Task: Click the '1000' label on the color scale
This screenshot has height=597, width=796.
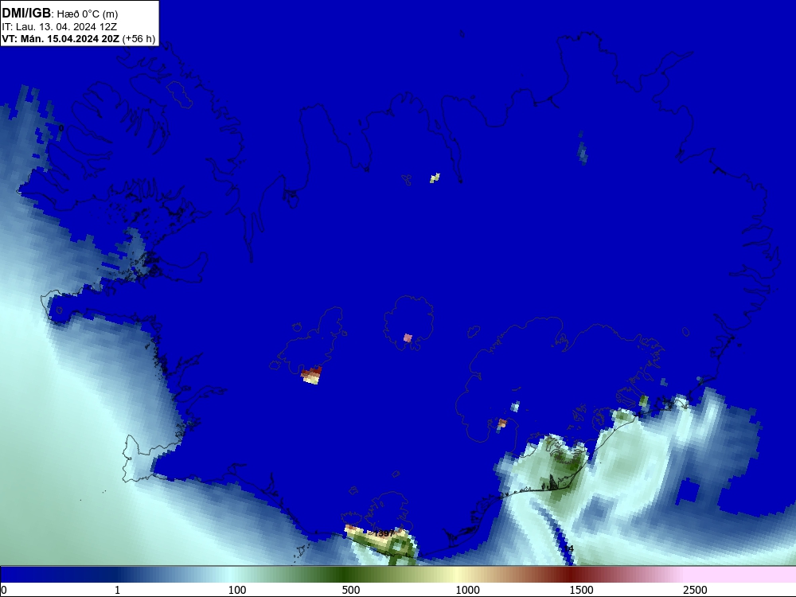Action: (467, 590)
